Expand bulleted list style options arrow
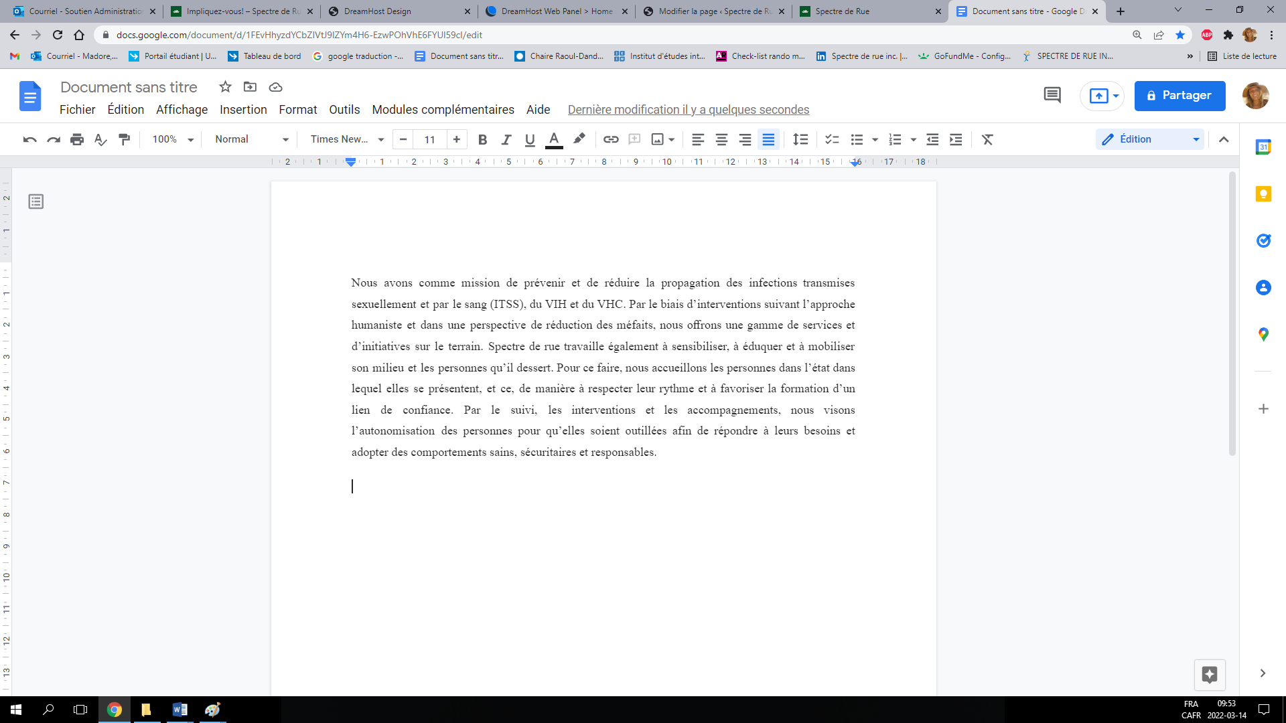 (x=875, y=139)
